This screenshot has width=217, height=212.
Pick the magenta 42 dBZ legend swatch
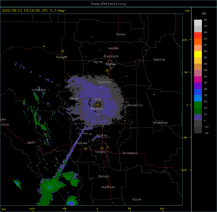point(198,79)
